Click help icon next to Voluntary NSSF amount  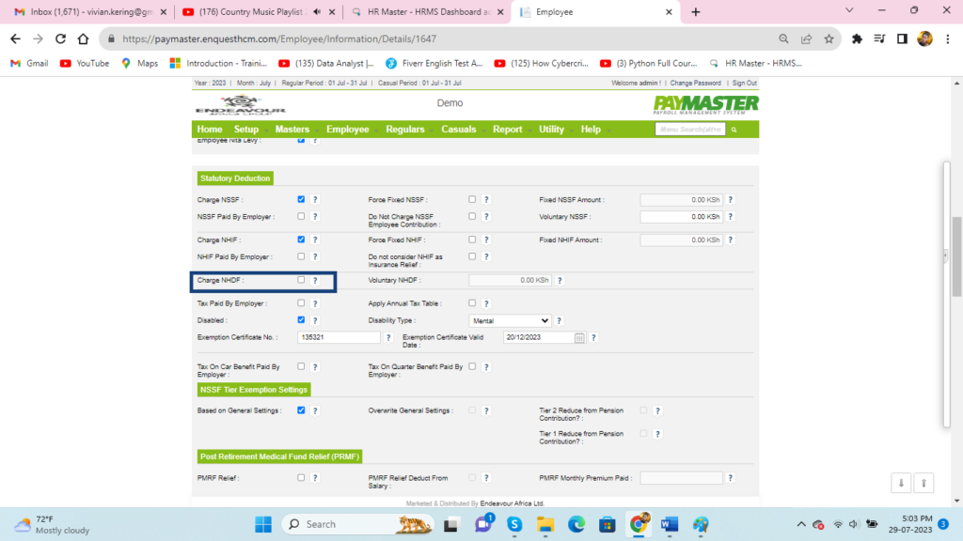click(x=730, y=217)
